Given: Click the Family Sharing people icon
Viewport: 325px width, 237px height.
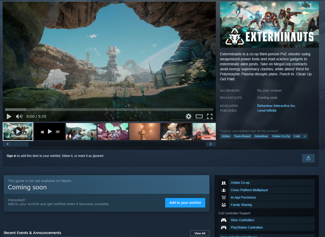Looking at the screenshot, I should [x=224, y=205].
